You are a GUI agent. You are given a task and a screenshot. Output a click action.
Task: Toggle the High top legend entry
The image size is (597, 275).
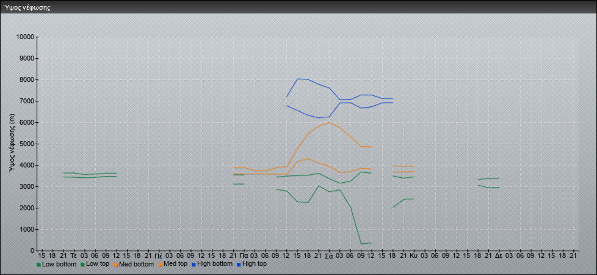coord(251,264)
